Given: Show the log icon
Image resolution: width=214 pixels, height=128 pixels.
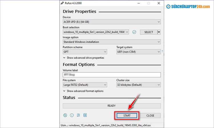Looking at the screenshot, I should tap(85, 115).
